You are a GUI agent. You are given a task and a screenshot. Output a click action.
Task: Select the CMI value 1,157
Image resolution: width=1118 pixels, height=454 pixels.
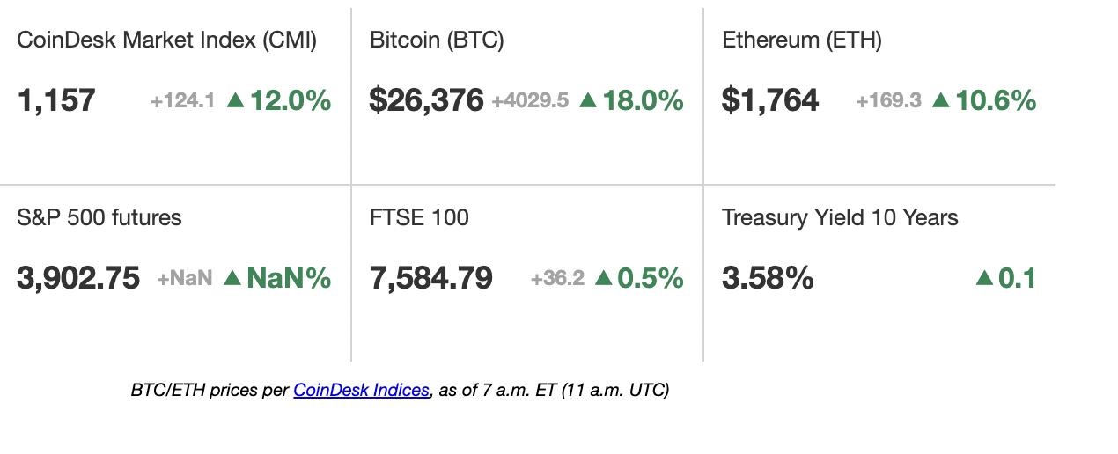coord(56,100)
